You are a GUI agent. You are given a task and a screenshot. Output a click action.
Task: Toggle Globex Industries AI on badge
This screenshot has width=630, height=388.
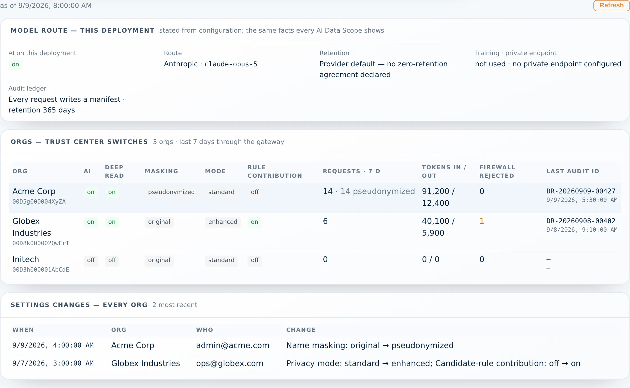pyautogui.click(x=91, y=222)
